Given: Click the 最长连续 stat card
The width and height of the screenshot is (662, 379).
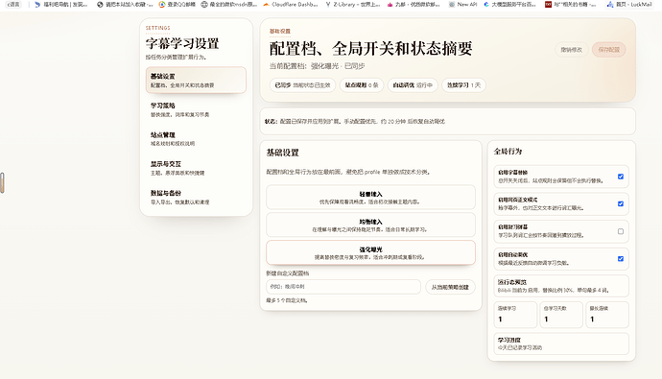Looking at the screenshot, I should coord(607,315).
